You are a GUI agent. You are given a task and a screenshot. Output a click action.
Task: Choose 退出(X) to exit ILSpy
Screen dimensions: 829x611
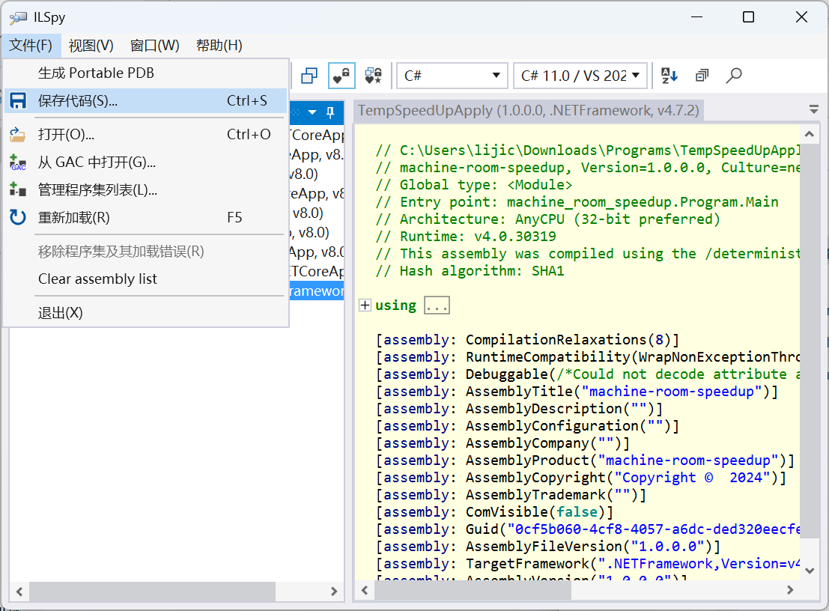coord(146,313)
